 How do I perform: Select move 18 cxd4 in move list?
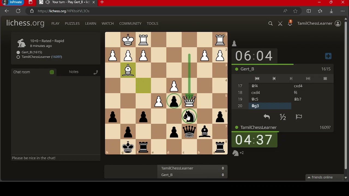(270, 93)
